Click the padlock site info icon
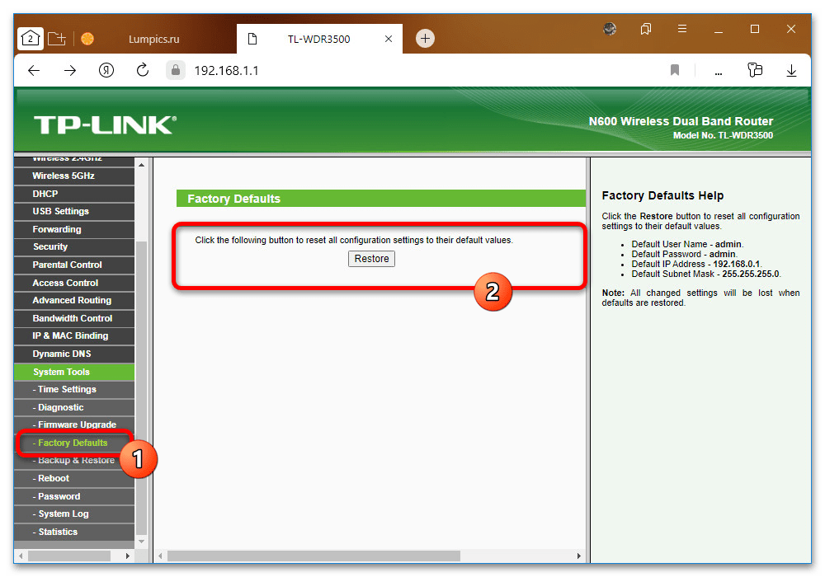 [174, 71]
